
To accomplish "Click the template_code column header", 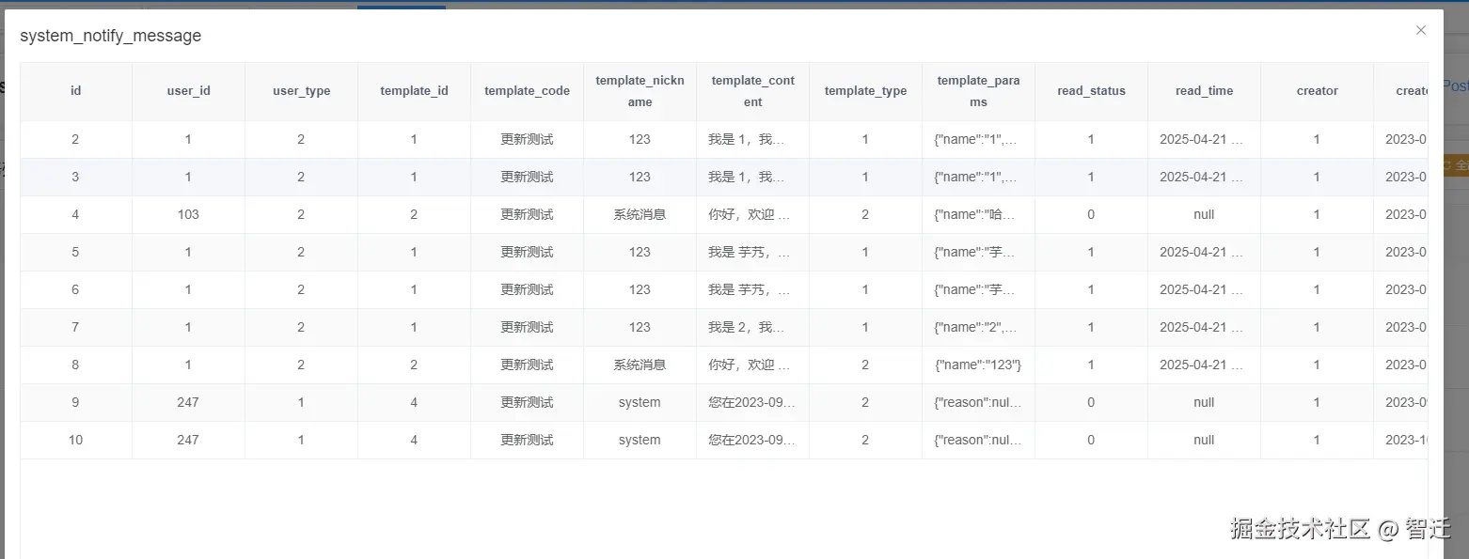I will point(527,91).
